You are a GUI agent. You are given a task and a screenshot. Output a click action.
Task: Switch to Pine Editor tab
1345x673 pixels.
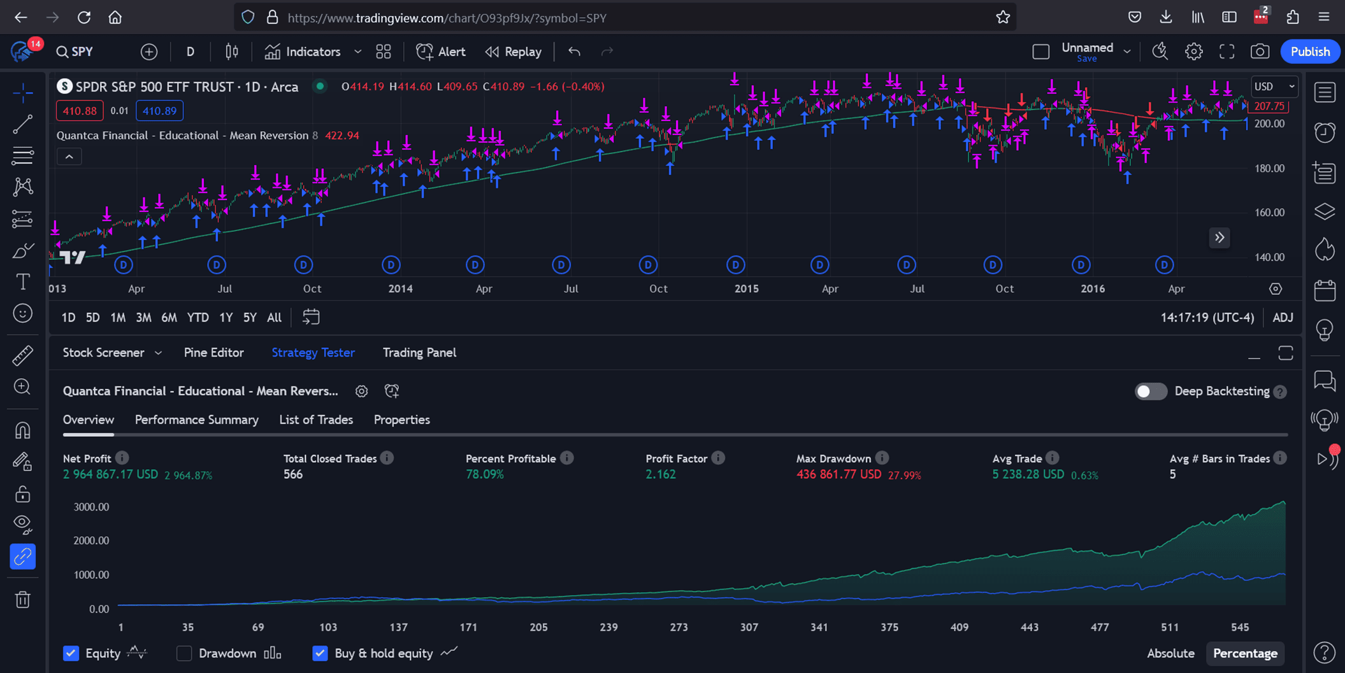(213, 353)
